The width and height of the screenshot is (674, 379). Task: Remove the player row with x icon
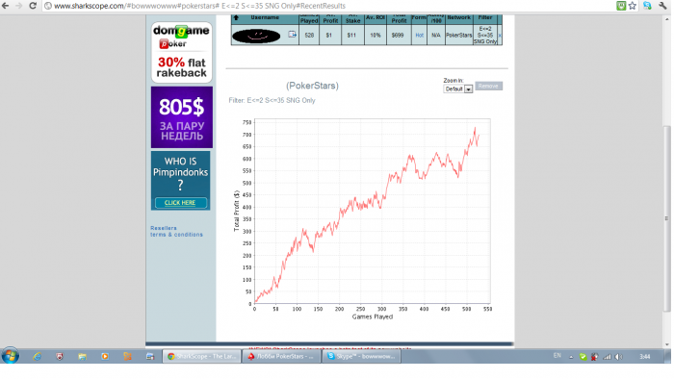500,36
